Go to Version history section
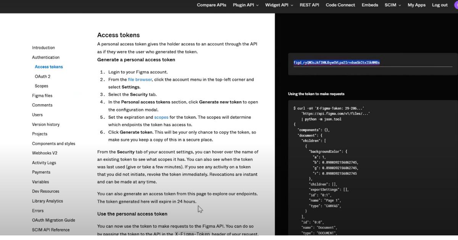Screen dimensions: 458x240 coord(46,125)
